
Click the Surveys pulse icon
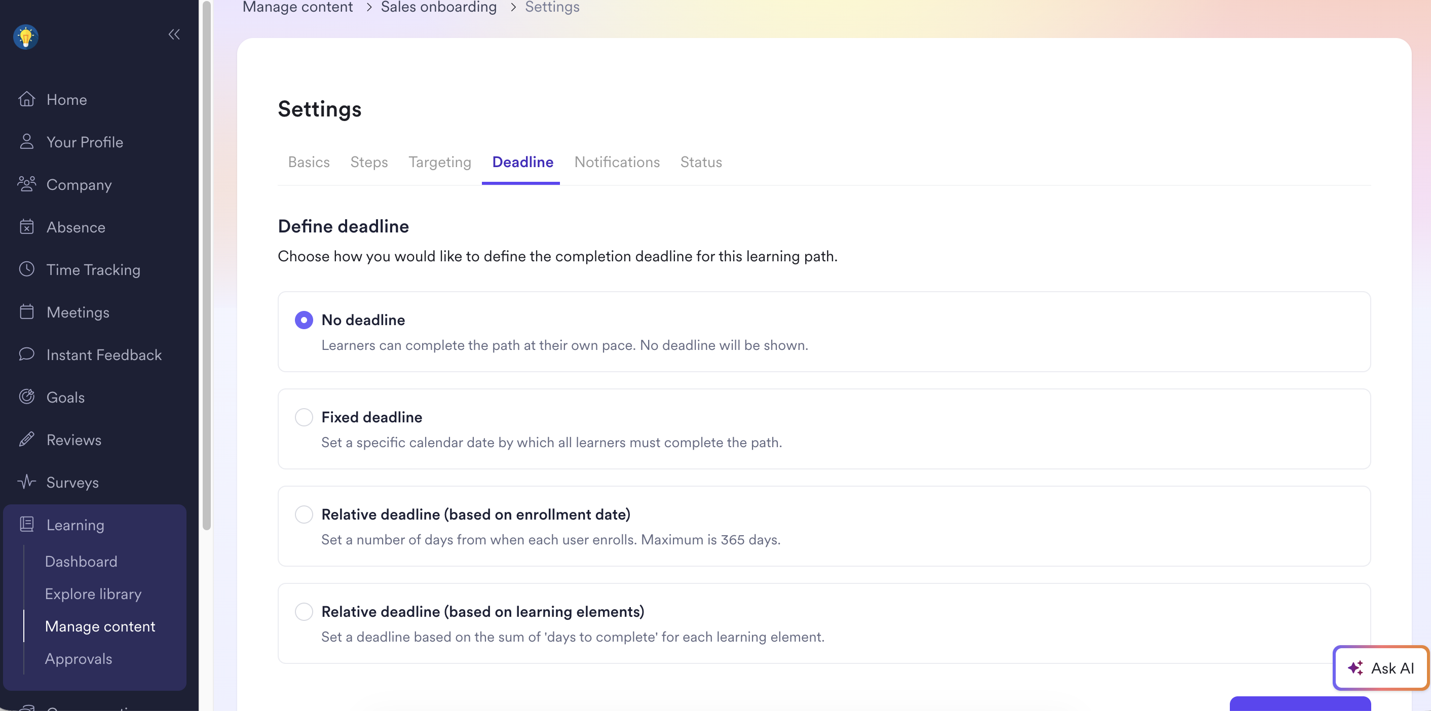(x=27, y=482)
